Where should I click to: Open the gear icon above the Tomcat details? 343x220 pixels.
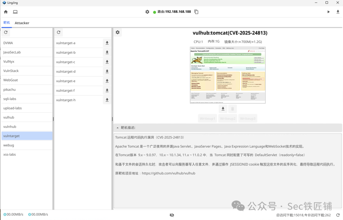coord(118,32)
